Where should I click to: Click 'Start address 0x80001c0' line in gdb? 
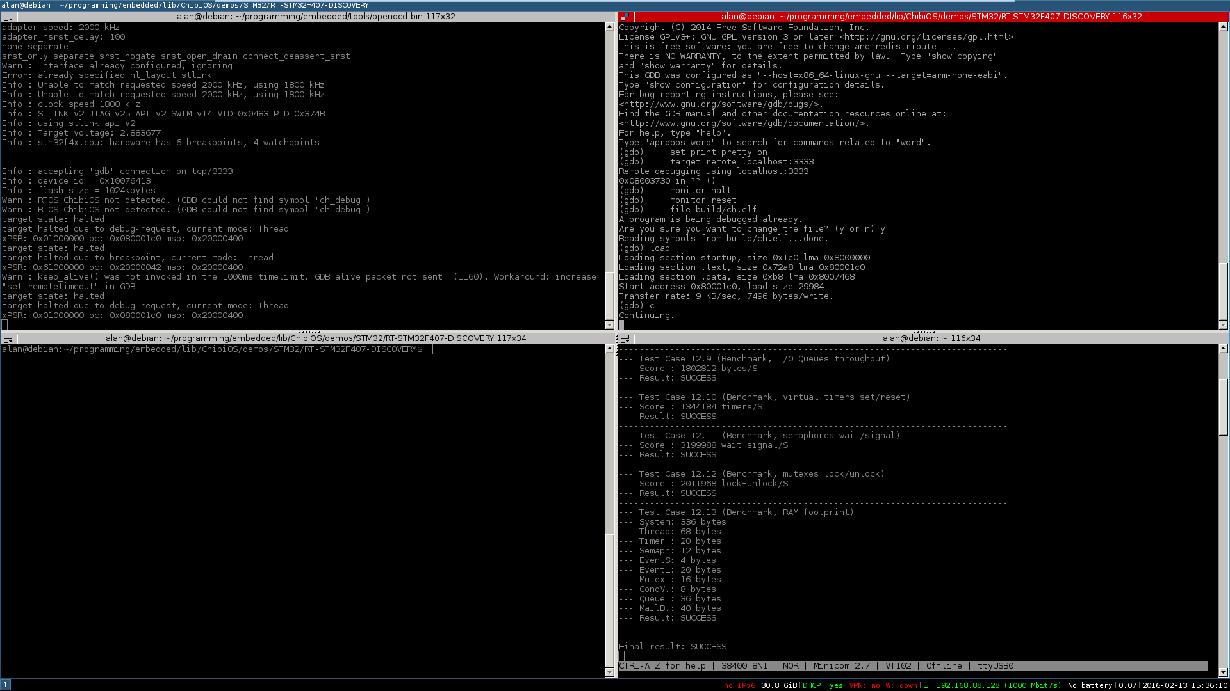tap(721, 287)
